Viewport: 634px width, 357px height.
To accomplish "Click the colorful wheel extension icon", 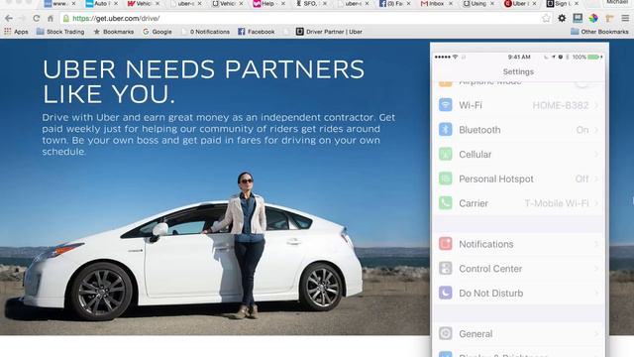I will [x=593, y=18].
